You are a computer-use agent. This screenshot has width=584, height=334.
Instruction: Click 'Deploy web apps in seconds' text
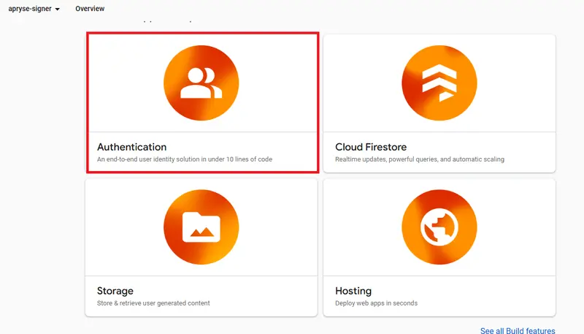click(376, 303)
